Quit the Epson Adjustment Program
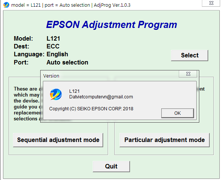The width and height of the screenshot is (222, 180). click(x=111, y=167)
